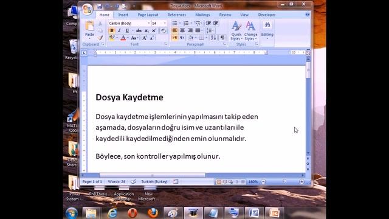This screenshot has height=219, width=389.
Task: Switch to Draft view
Action: pos(243,182)
